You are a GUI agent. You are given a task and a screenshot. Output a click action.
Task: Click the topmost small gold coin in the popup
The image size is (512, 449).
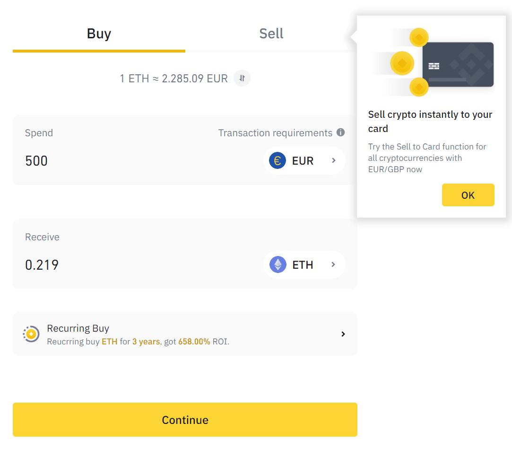419,37
